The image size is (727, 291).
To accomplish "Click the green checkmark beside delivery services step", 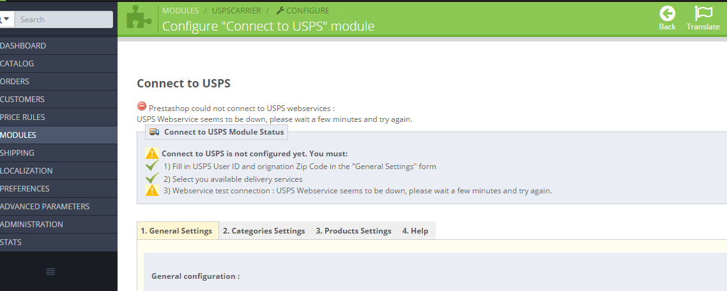I will point(151,178).
